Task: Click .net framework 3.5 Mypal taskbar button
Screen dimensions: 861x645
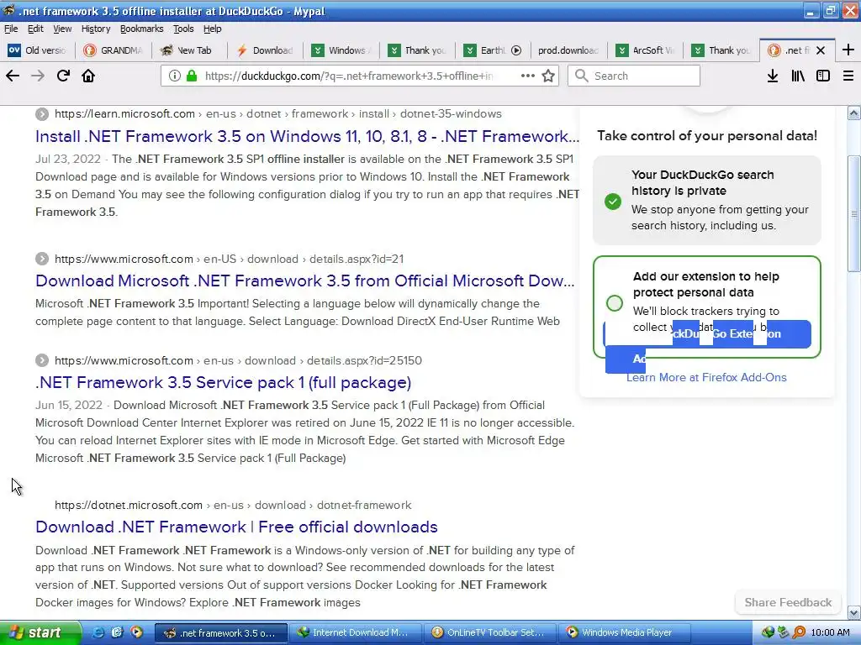Action: (x=221, y=633)
